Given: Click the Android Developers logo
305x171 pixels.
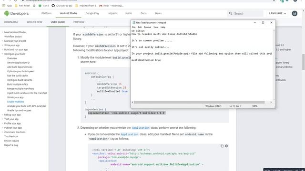Looking at the screenshot, I should click(x=16, y=13).
